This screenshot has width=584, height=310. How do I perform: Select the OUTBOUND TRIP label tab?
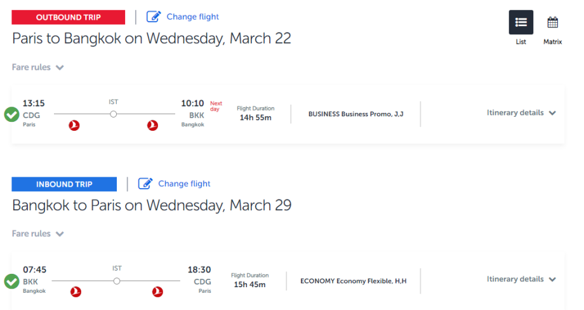pos(68,17)
